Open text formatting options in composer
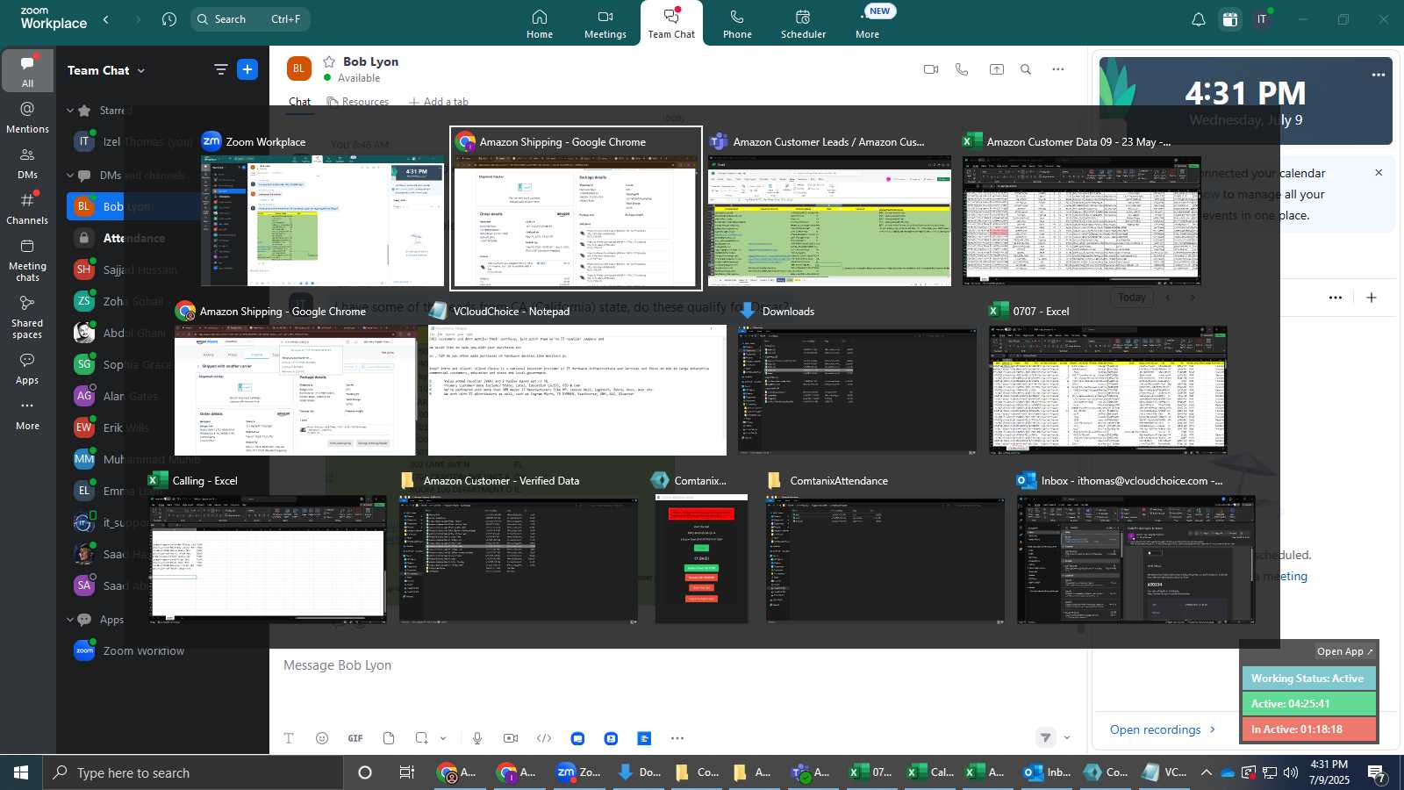The width and height of the screenshot is (1404, 790). [x=289, y=738]
